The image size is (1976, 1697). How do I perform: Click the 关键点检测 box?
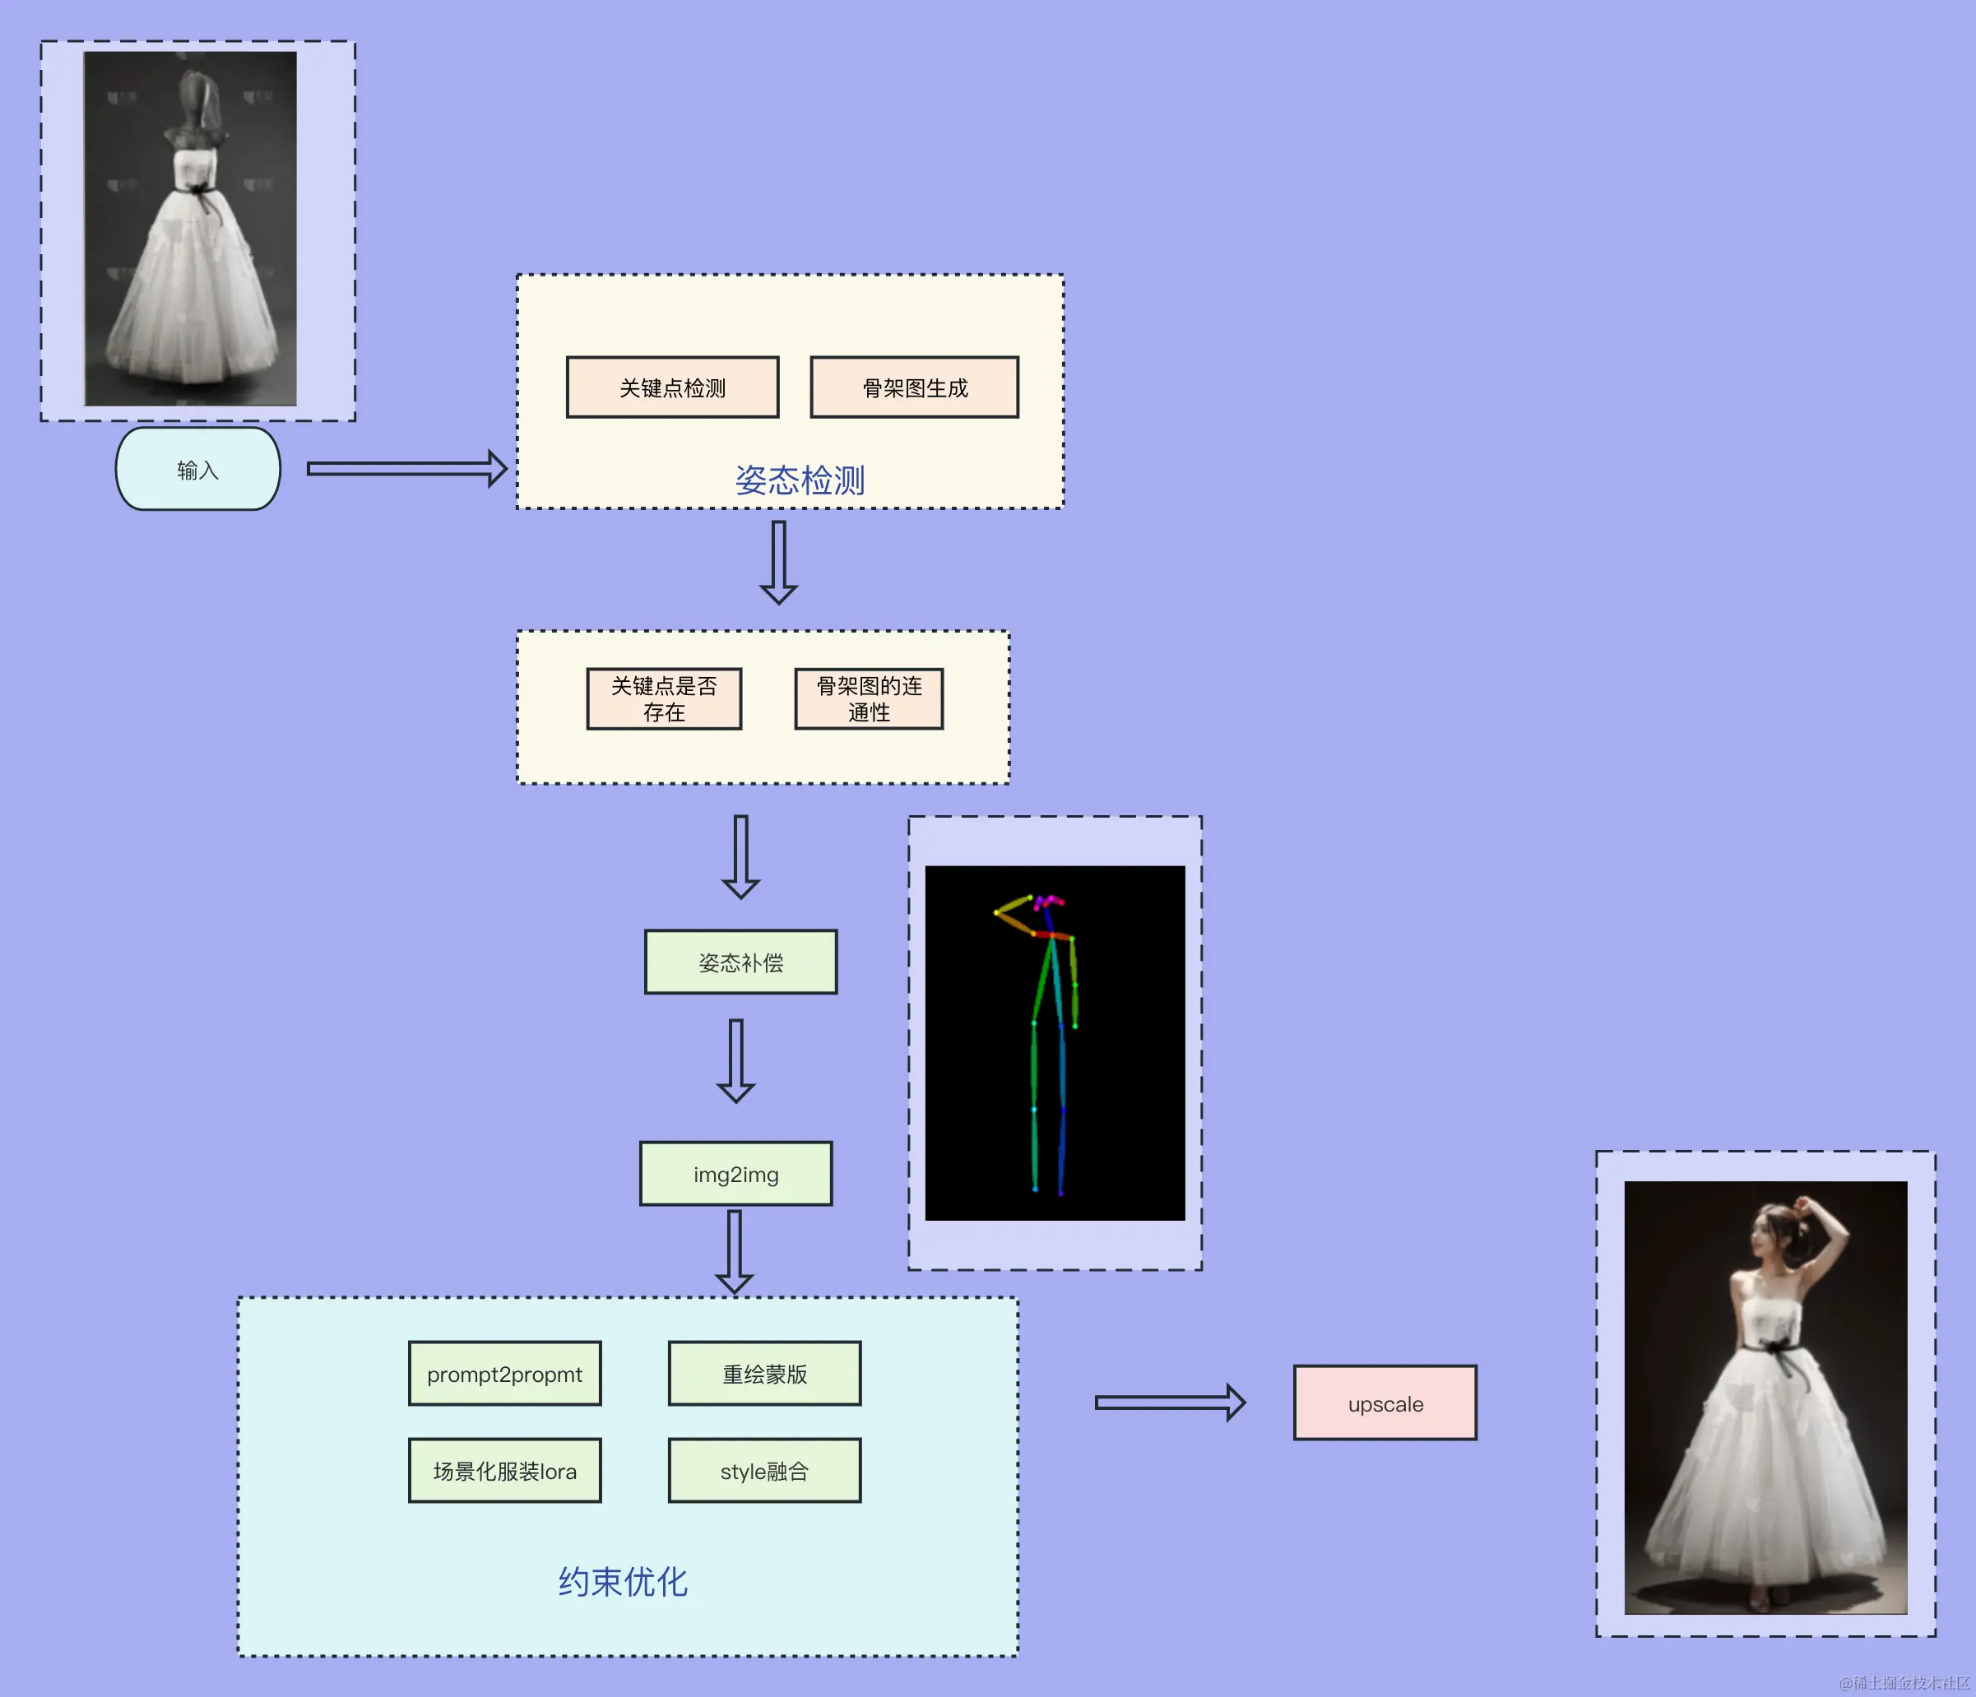pyautogui.click(x=672, y=387)
